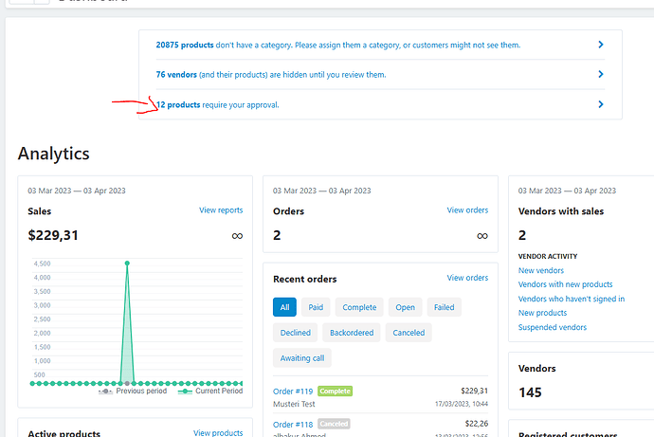Screen dimensions: 654x437
Task: Click the Orders card date range text
Action: (322, 191)
